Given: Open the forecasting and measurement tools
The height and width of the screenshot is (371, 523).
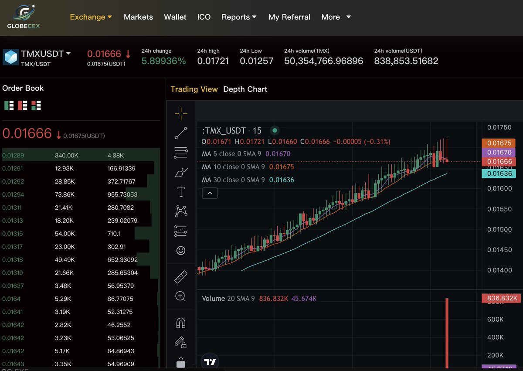Looking at the screenshot, I should click(181, 231).
